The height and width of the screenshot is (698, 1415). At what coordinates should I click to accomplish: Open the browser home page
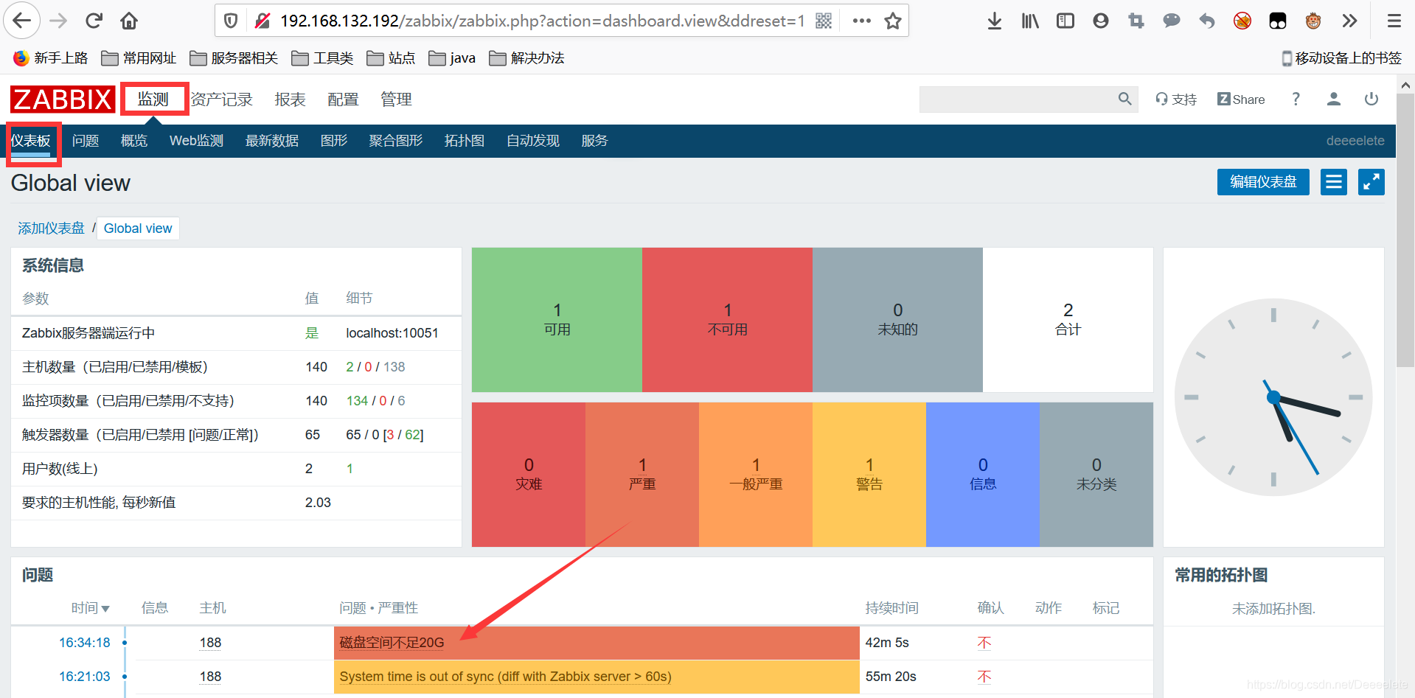coord(129,21)
